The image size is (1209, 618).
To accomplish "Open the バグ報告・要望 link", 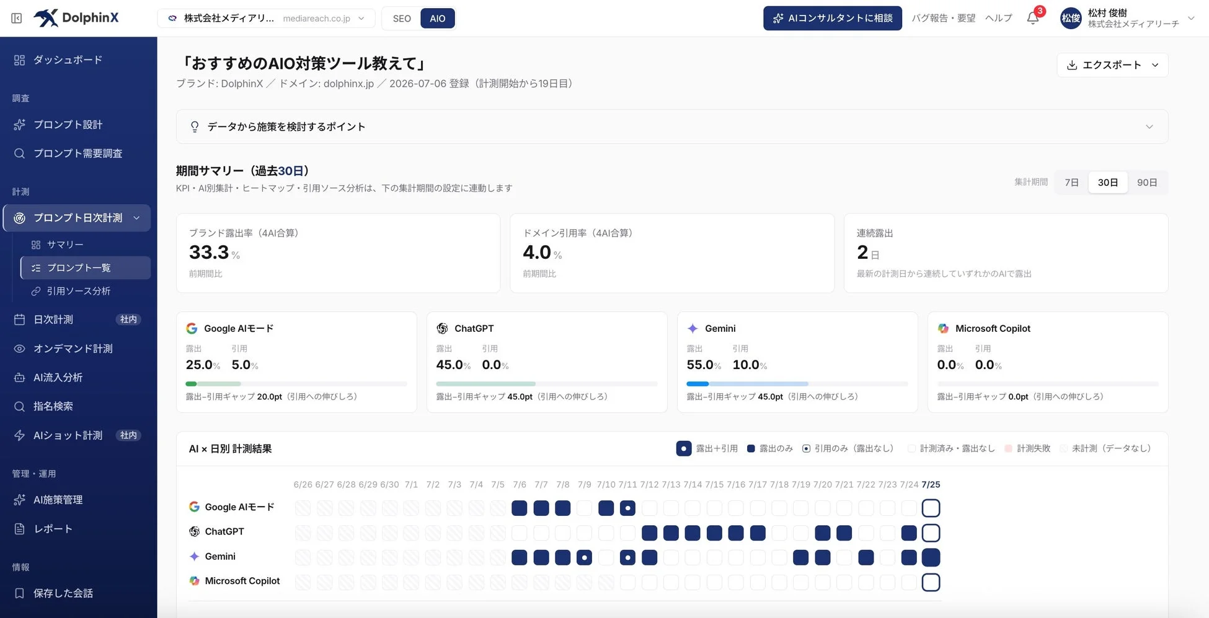I will [943, 18].
